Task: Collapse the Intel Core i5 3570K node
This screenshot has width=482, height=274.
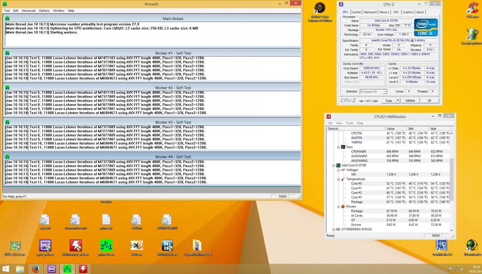Action: (x=334, y=165)
